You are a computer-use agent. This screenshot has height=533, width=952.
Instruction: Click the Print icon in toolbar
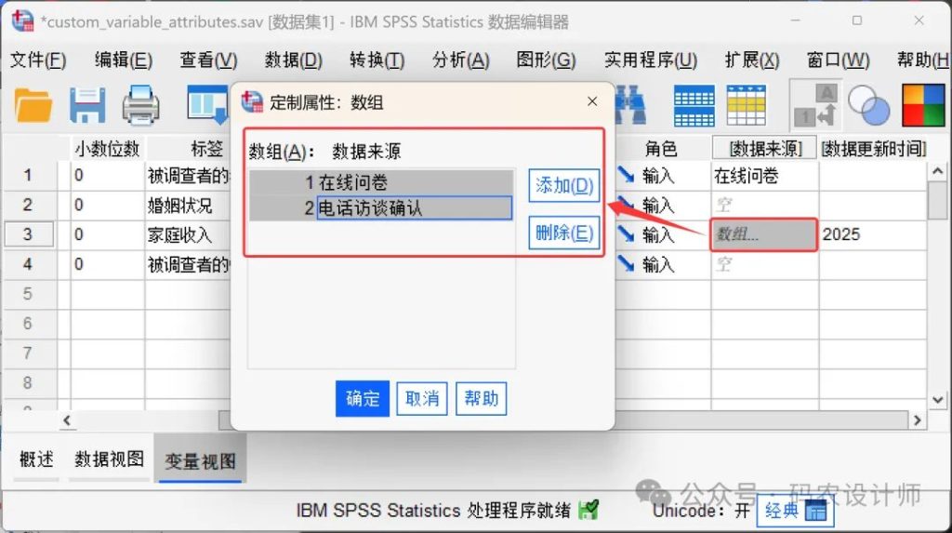(141, 105)
